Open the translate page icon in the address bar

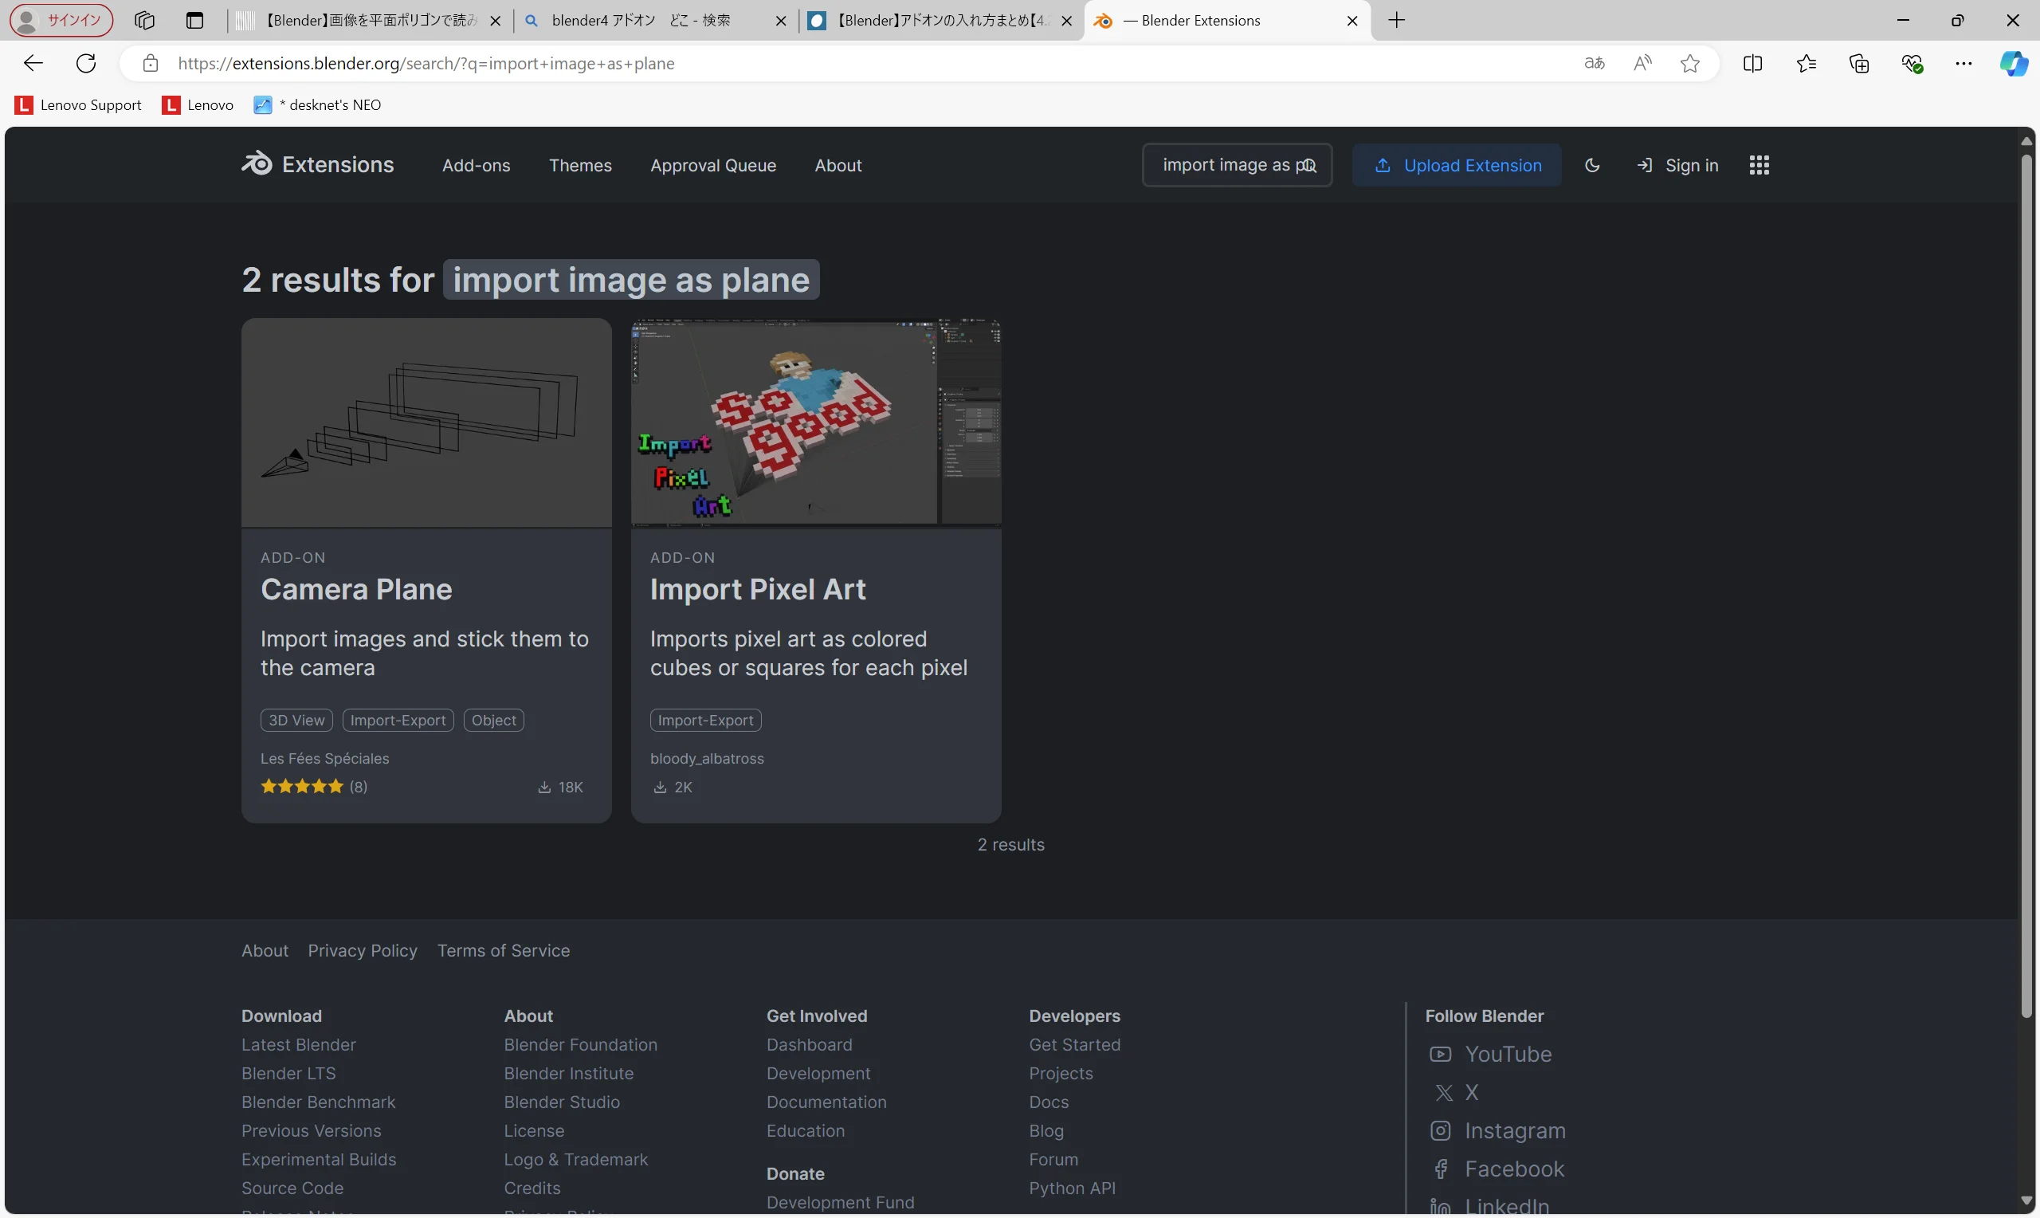tap(1594, 63)
